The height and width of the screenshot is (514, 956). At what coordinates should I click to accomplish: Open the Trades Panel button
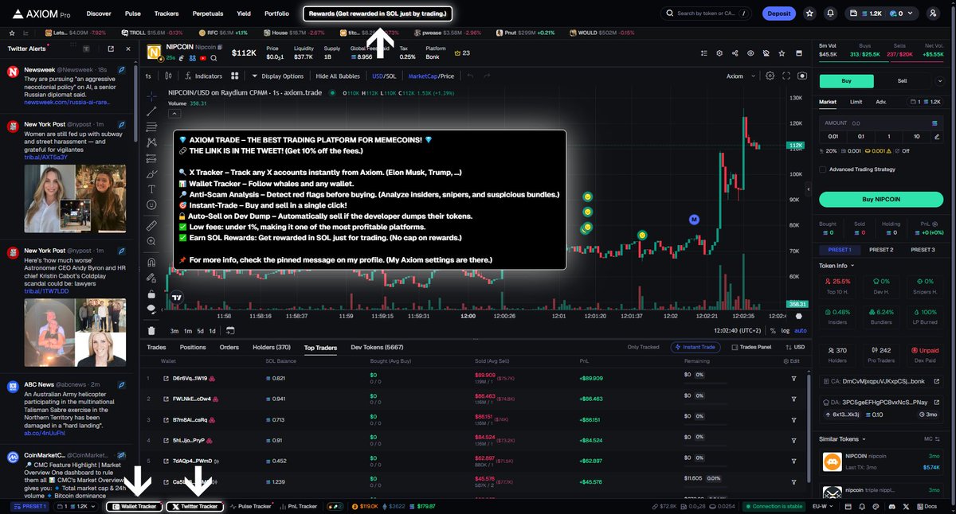coord(751,347)
